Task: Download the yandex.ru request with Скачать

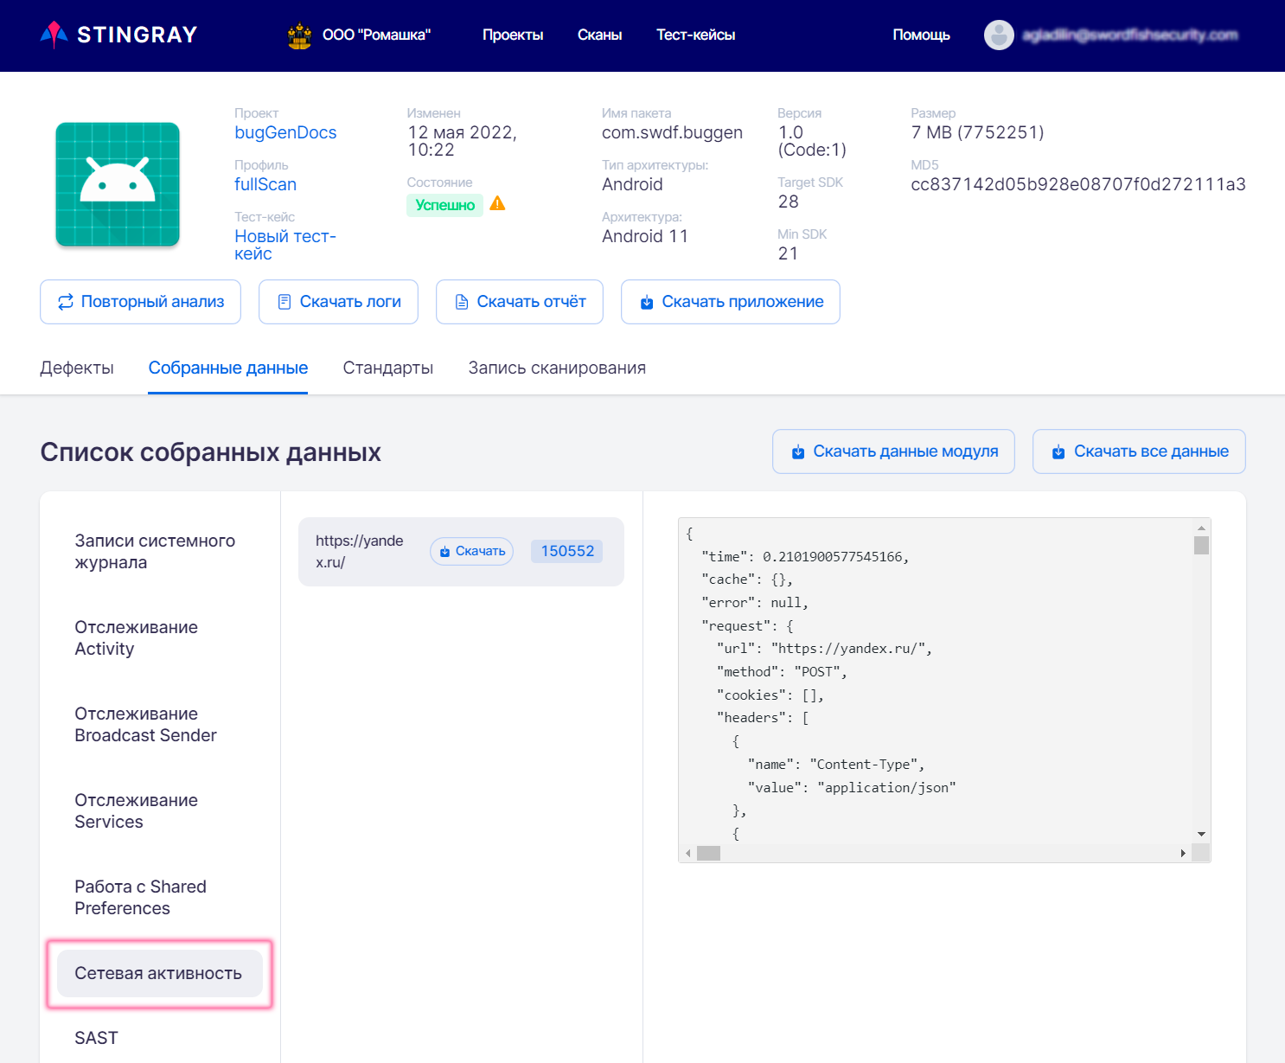Action: point(471,551)
